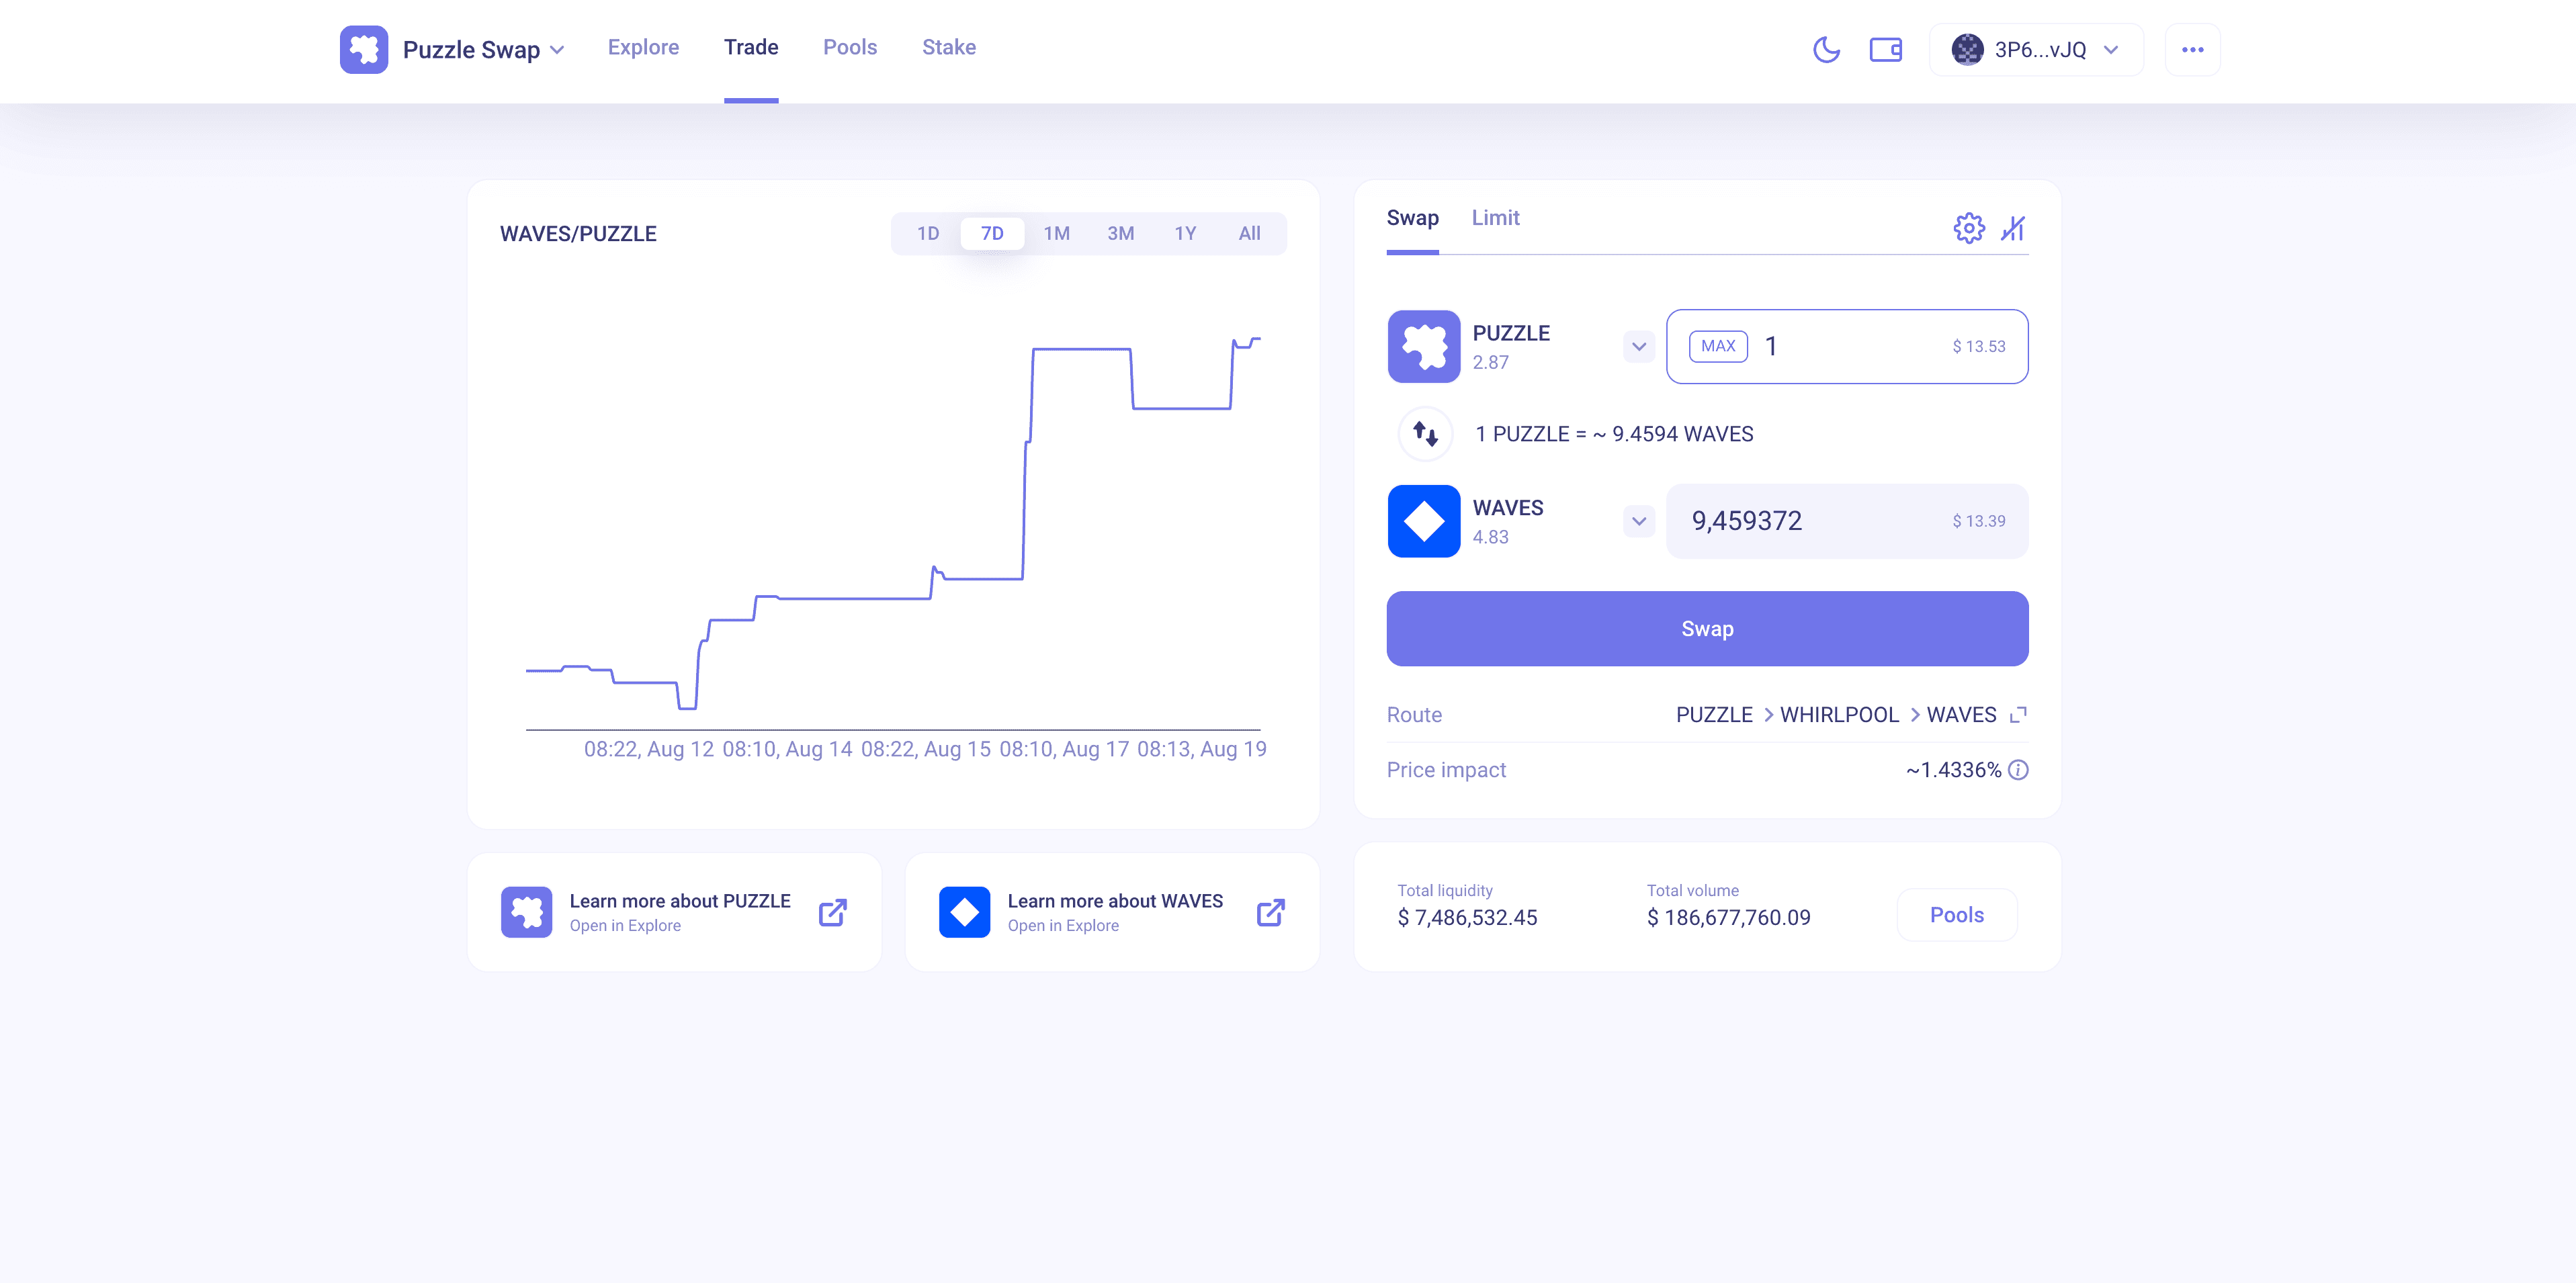Click the WAVES/PUZZLE chart title
The width and height of the screenshot is (2576, 1283).
[x=578, y=234]
